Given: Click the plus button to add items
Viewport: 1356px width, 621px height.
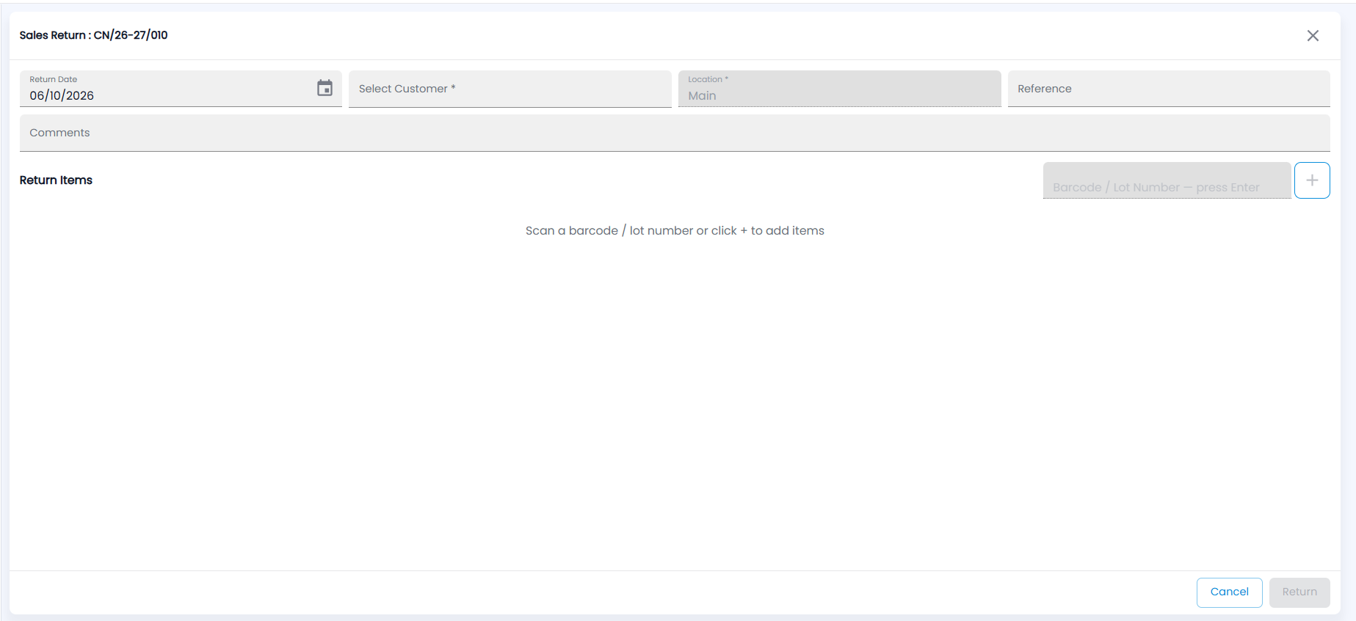Looking at the screenshot, I should [1312, 180].
